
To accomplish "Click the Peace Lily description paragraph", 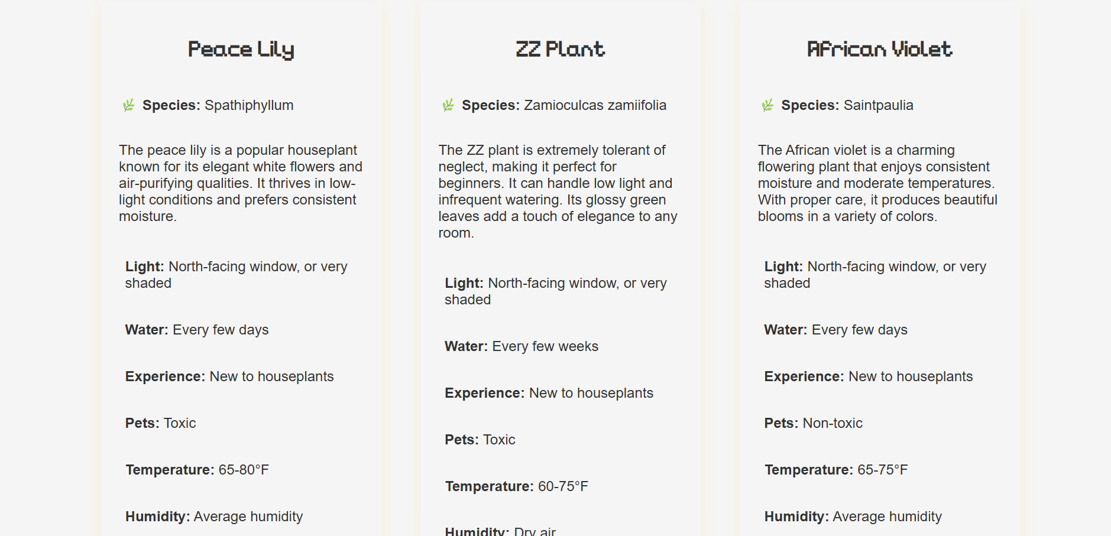I will (x=241, y=183).
